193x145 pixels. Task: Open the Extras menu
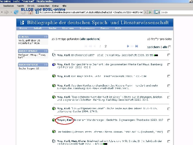coord(55,6)
